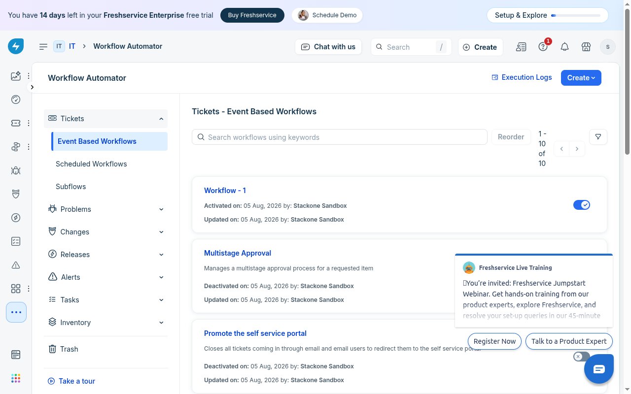Open the floating chat widget bubble
631x394 pixels.
tap(599, 369)
